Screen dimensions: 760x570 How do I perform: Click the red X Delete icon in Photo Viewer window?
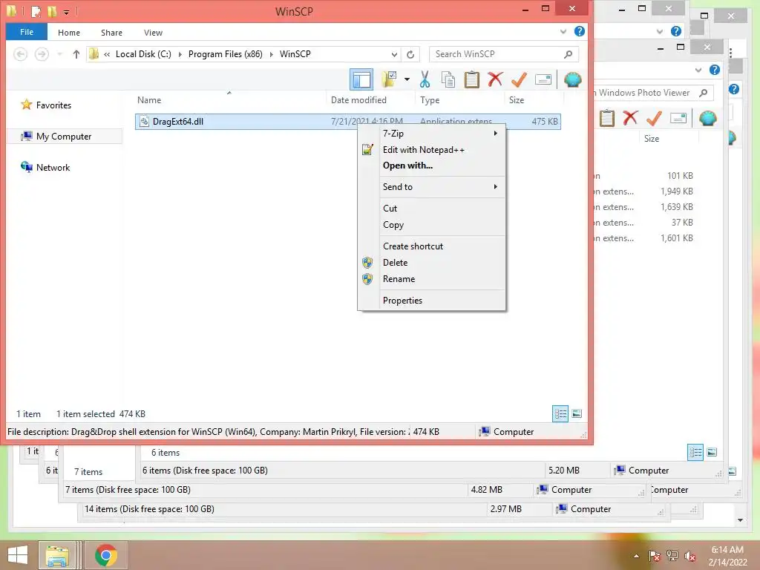coord(630,118)
